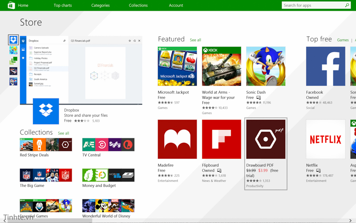Select the racing game spotlight thumbnail

[x=13, y=71]
